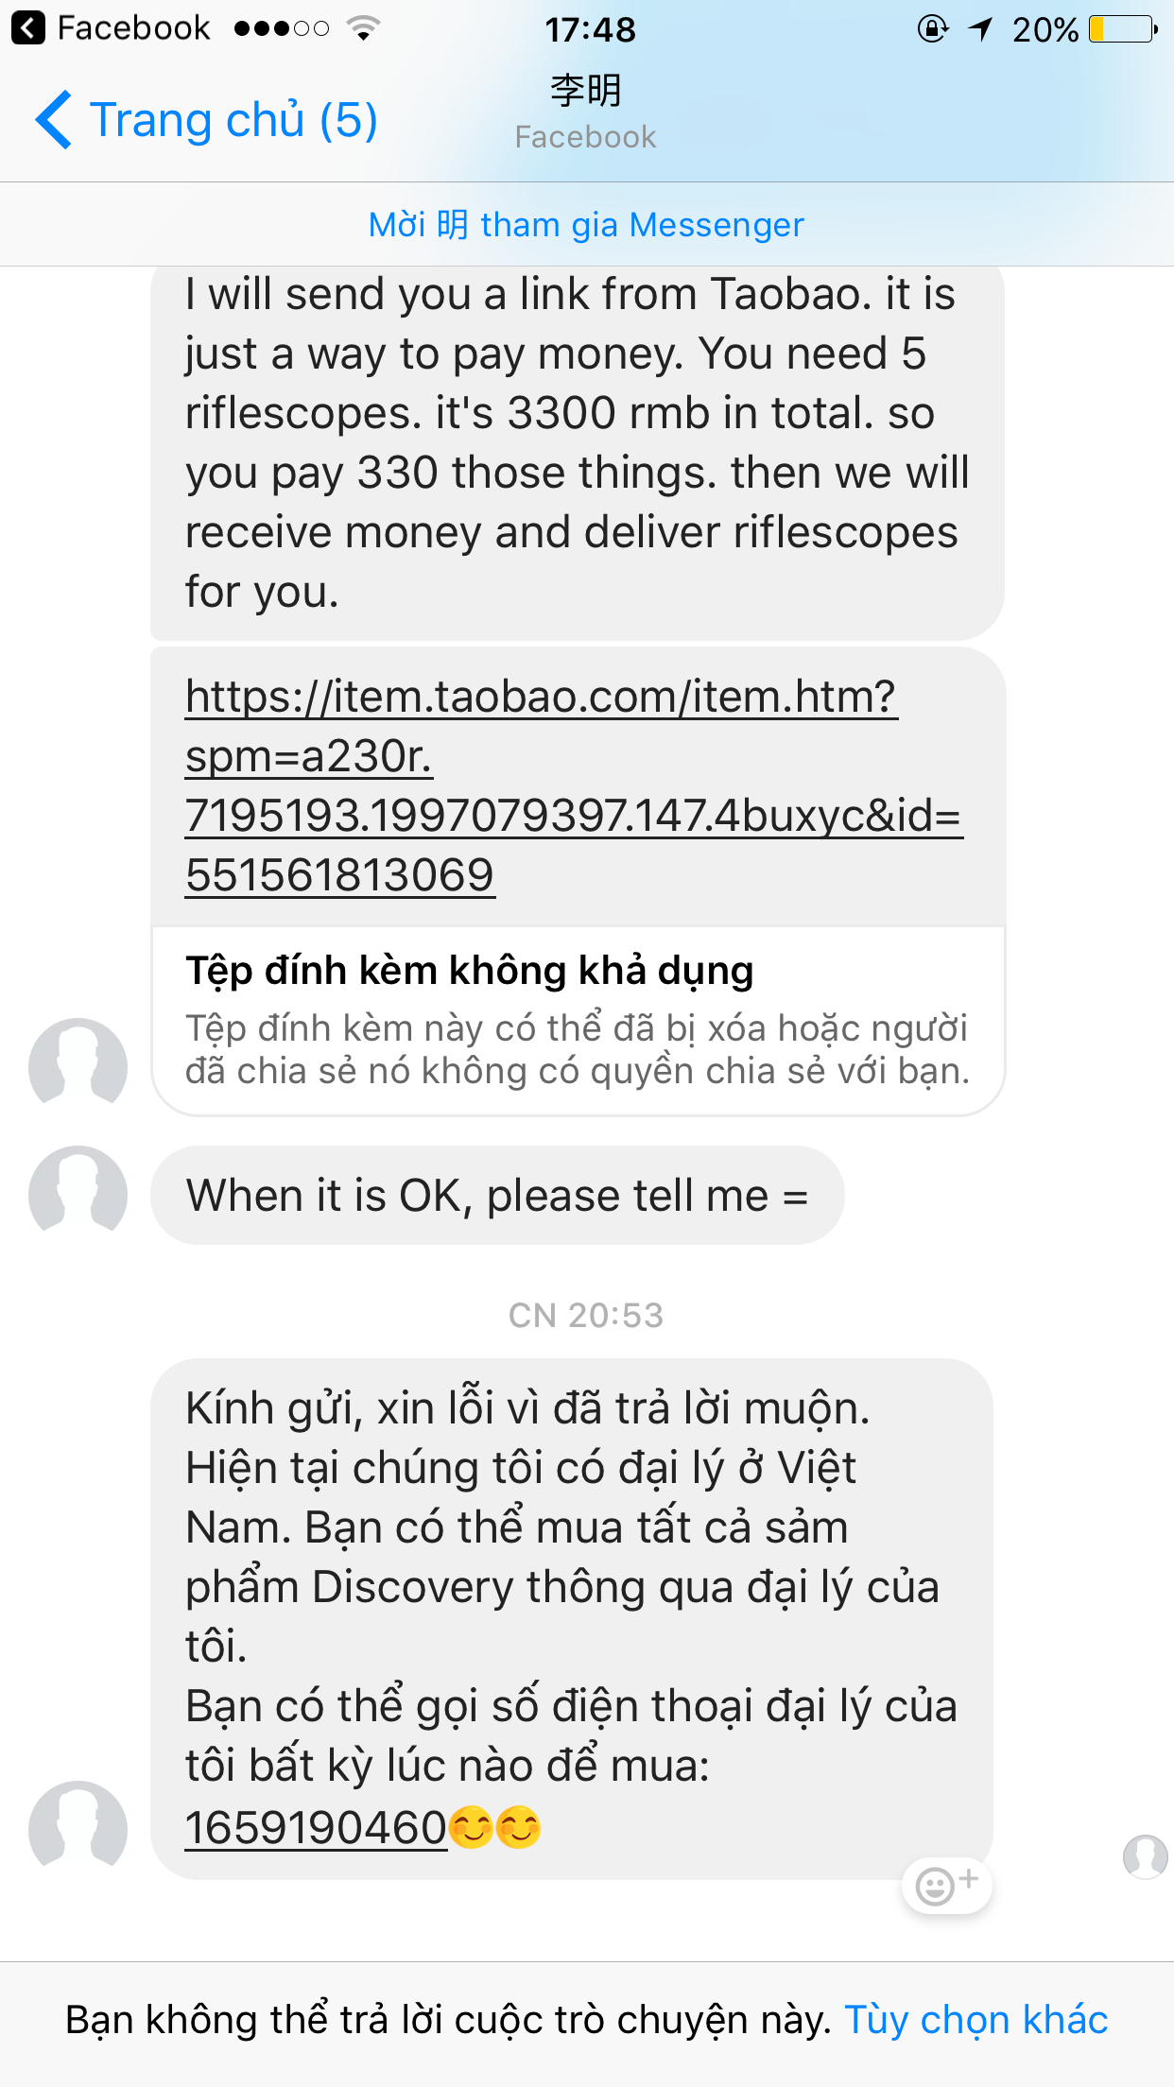Tap the CN 20:53 timestamp

(586, 1315)
